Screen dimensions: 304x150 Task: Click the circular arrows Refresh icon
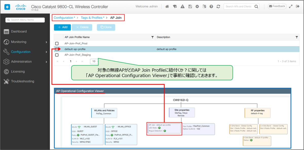click(x=218, y=7)
